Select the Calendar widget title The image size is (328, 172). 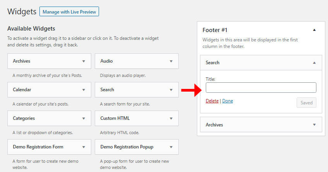(22, 90)
